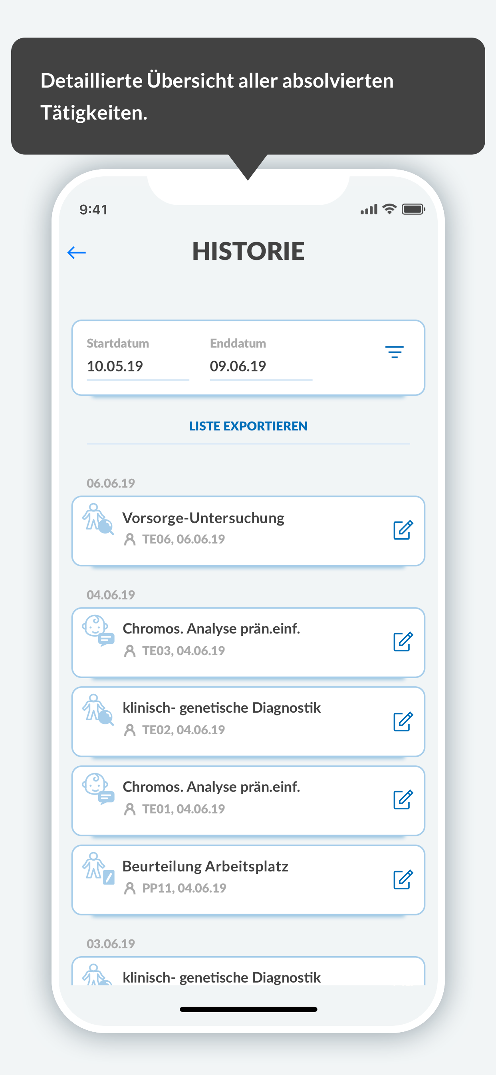Viewport: 496px width, 1075px height.
Task: Check the battery status icon
Action: click(413, 209)
